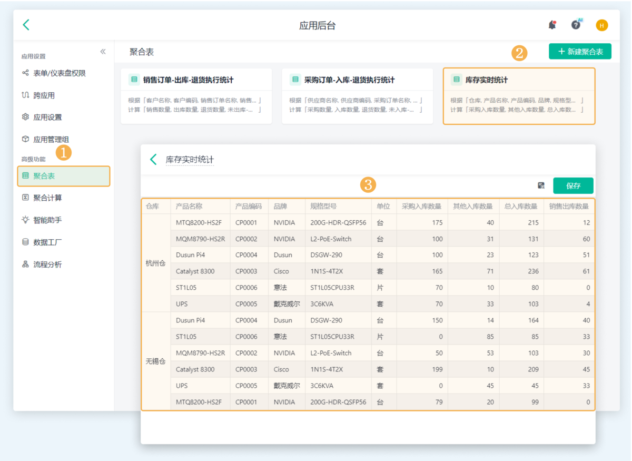Open 应用管理组 in sidebar
The width and height of the screenshot is (632, 461).
[51, 139]
